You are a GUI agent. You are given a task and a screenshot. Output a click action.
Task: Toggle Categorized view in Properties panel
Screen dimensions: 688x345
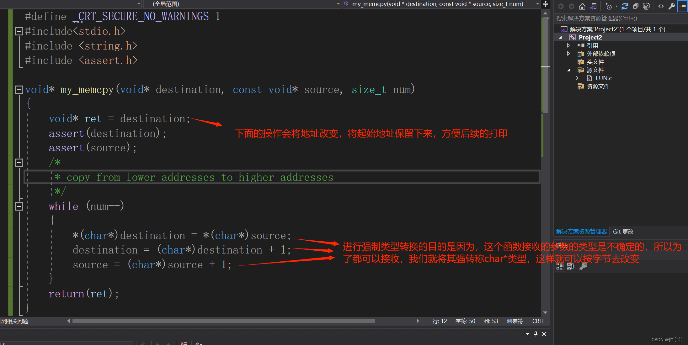coord(560,266)
